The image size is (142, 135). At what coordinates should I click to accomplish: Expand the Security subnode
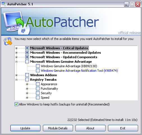click(x=27, y=93)
